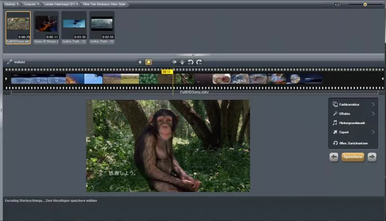Expand the arrow after Computer breadcrumb
The width and height of the screenshot is (386, 221).
tap(39, 4)
